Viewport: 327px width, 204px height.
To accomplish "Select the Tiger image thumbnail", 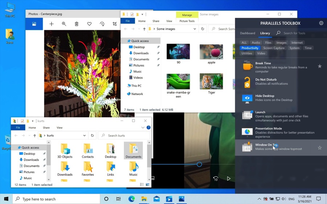I will [211, 82].
